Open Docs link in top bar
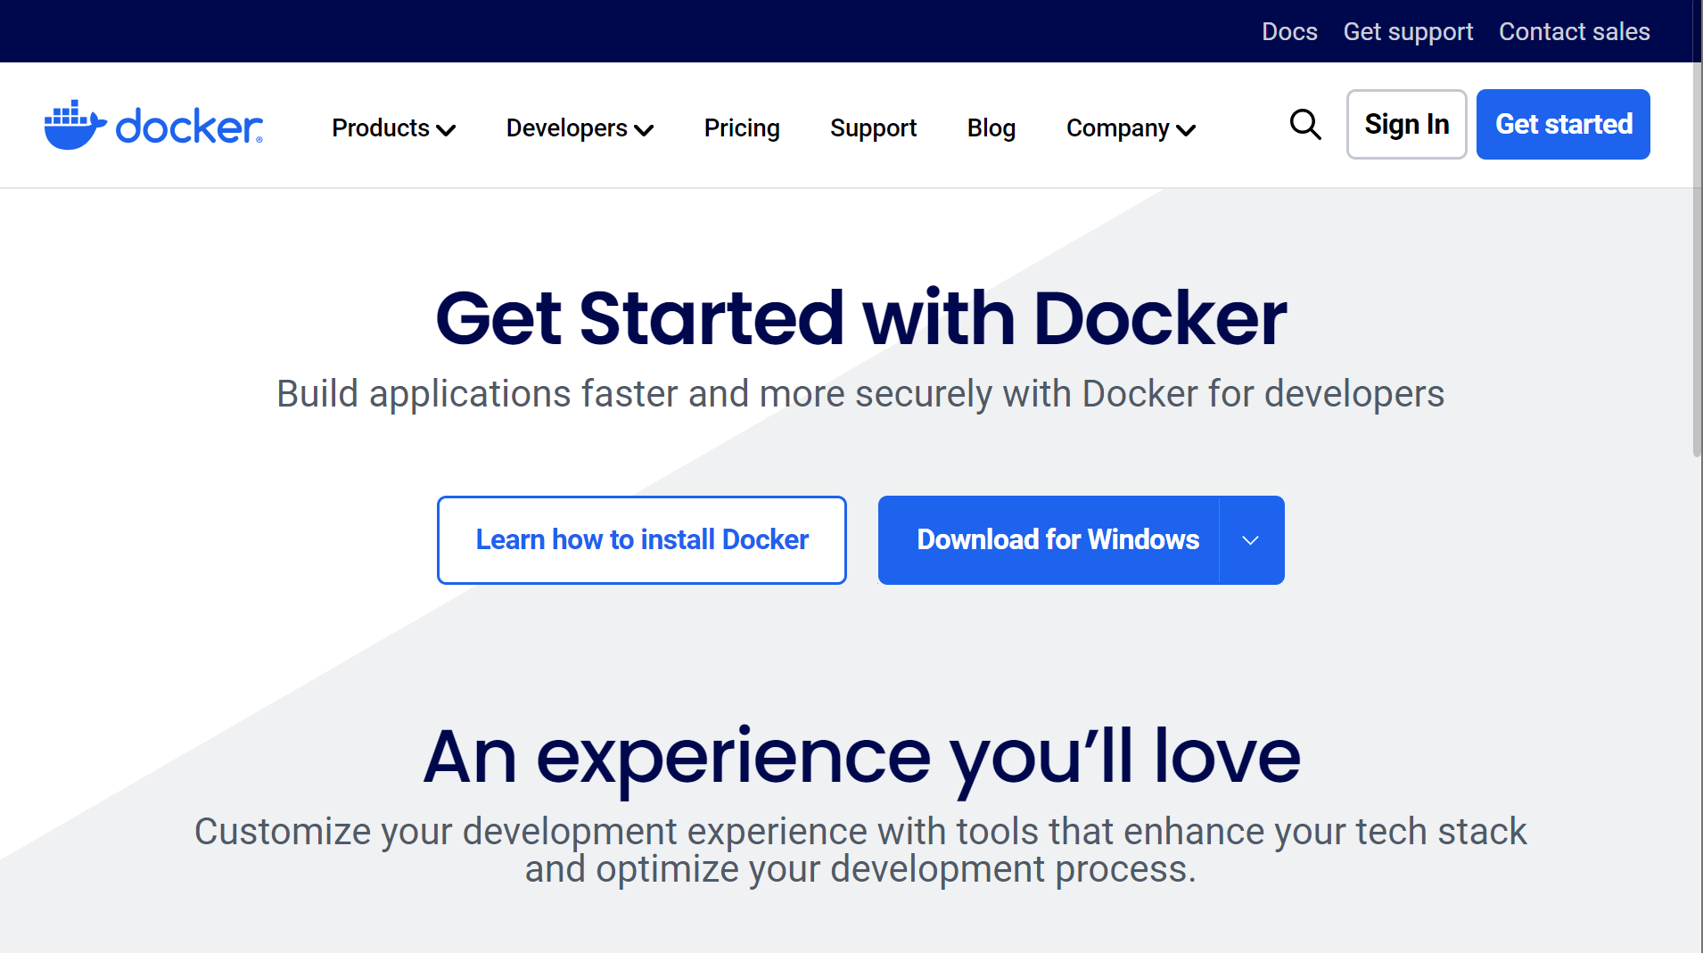Screen dimensions: 1703x953 [1289, 31]
